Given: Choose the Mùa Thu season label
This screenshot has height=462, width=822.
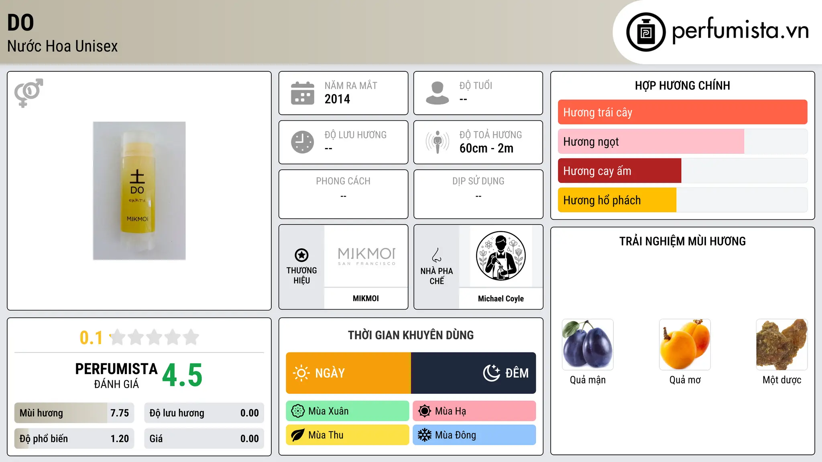Looking at the screenshot, I should [x=348, y=435].
